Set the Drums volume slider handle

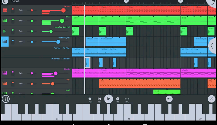click(63, 10)
